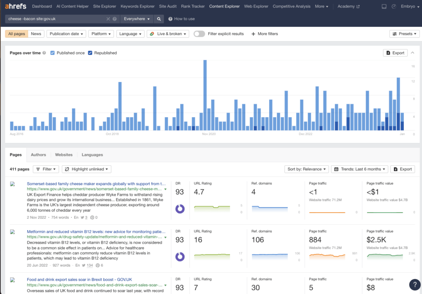
Task: Open Competitive Analysis
Action: point(291,7)
